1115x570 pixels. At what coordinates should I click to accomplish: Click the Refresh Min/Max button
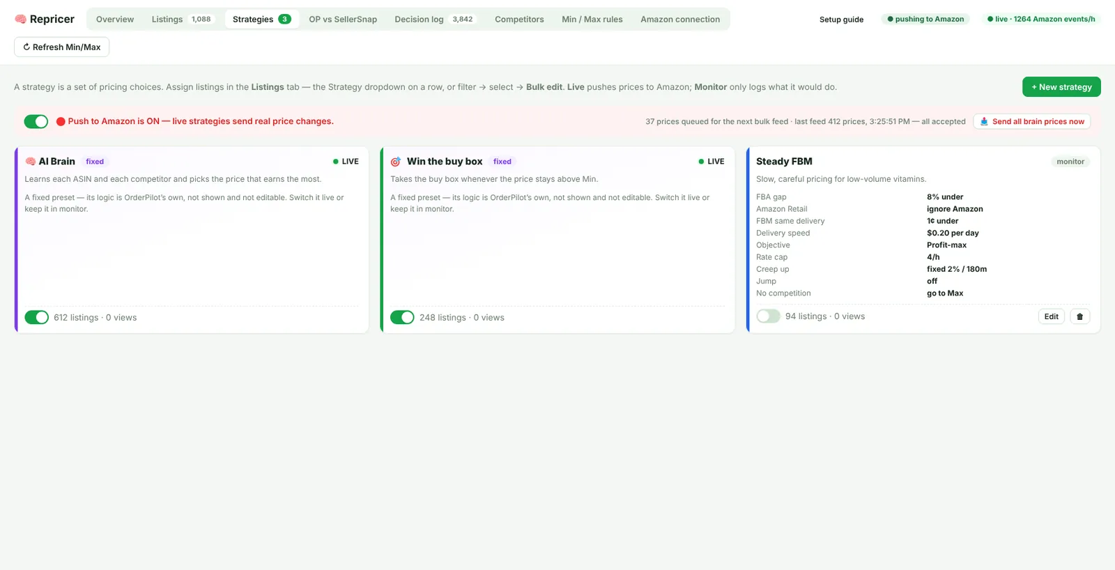(x=61, y=47)
